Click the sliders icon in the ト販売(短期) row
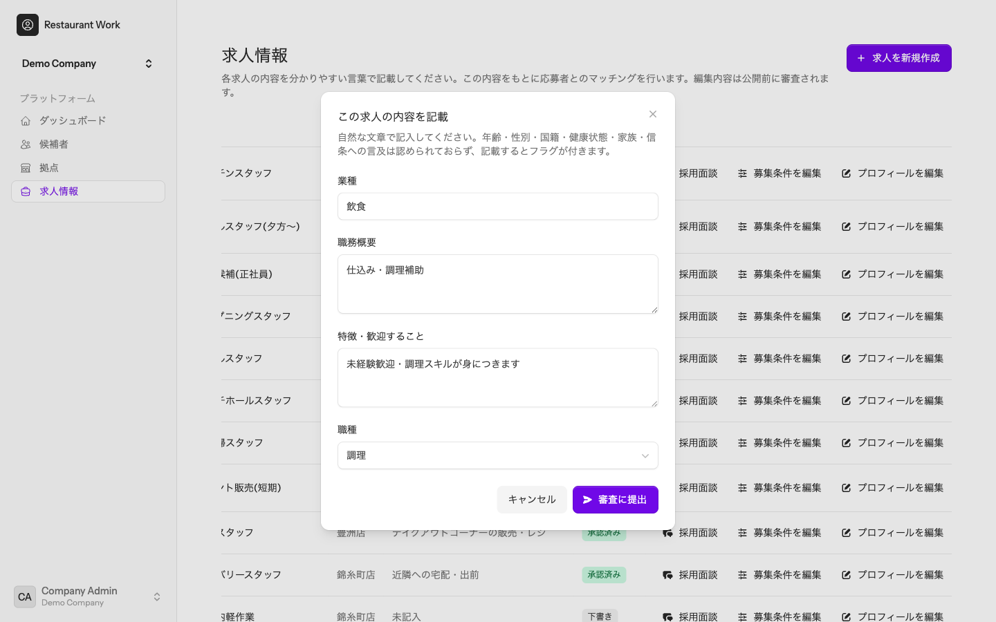996x622 pixels. click(742, 488)
